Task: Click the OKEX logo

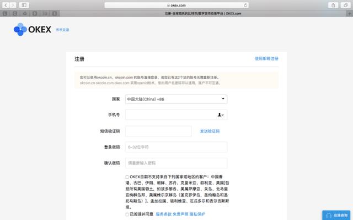Action: point(33,29)
